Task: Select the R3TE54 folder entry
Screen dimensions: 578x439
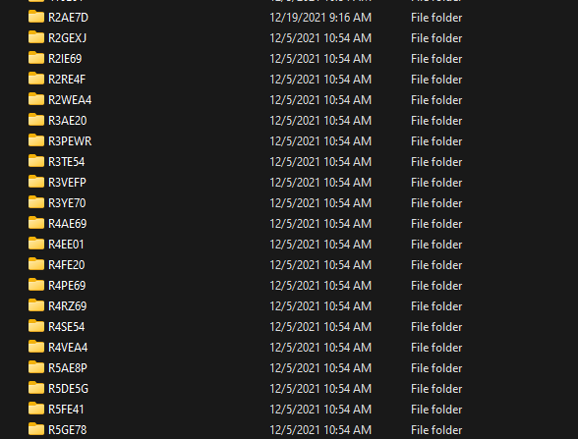Action: [x=67, y=162]
